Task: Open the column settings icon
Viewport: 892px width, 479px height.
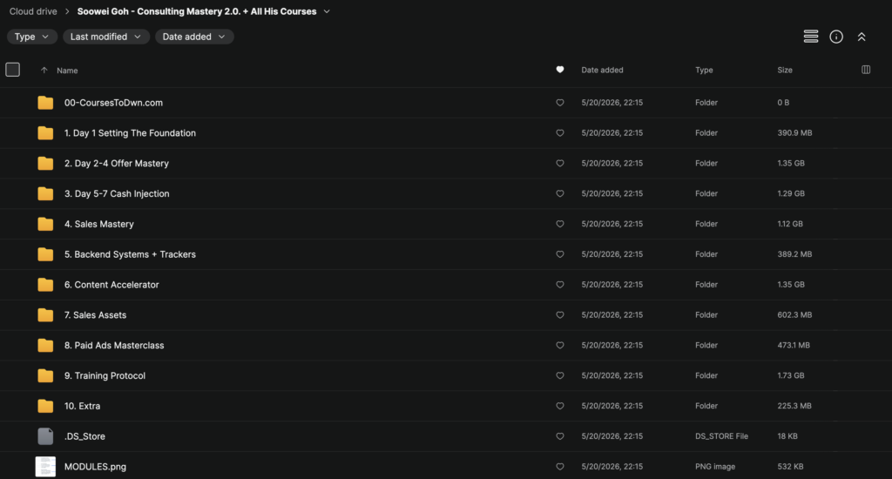Action: click(x=866, y=70)
